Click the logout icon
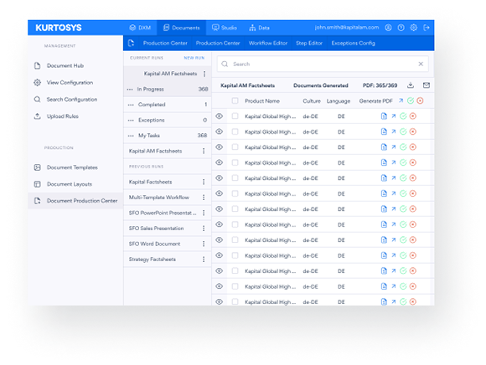Viewport: 486px width, 365px height. [x=427, y=28]
